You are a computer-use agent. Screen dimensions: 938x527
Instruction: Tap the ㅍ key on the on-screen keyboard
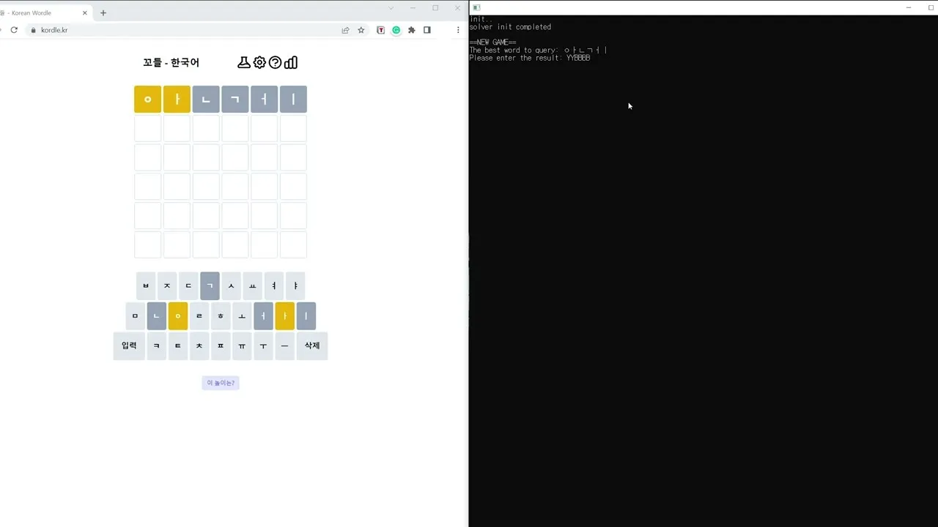coord(221,345)
